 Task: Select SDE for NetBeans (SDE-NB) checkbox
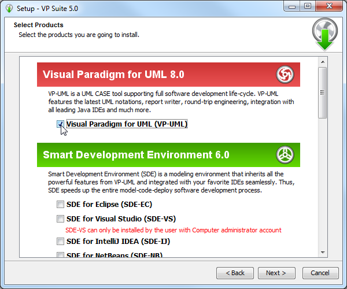[60, 255]
